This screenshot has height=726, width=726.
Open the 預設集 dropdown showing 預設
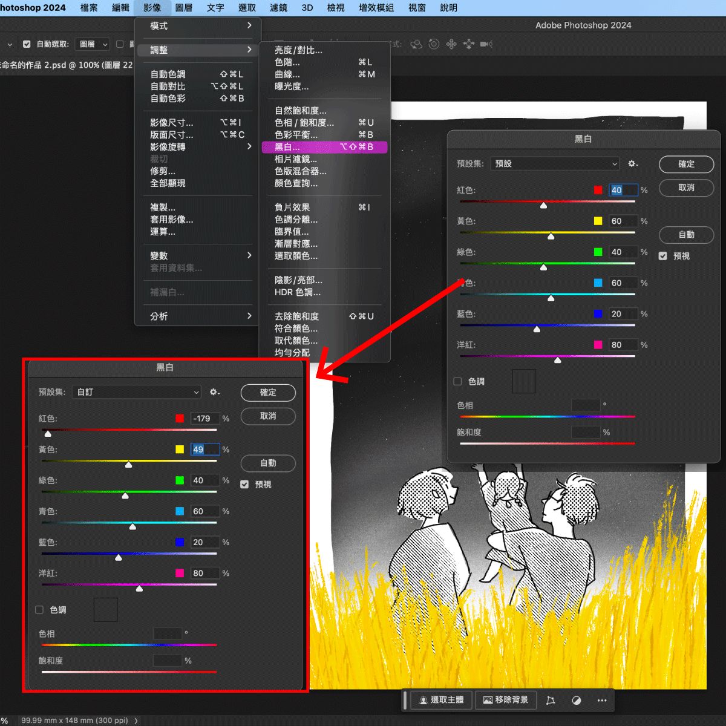click(555, 164)
